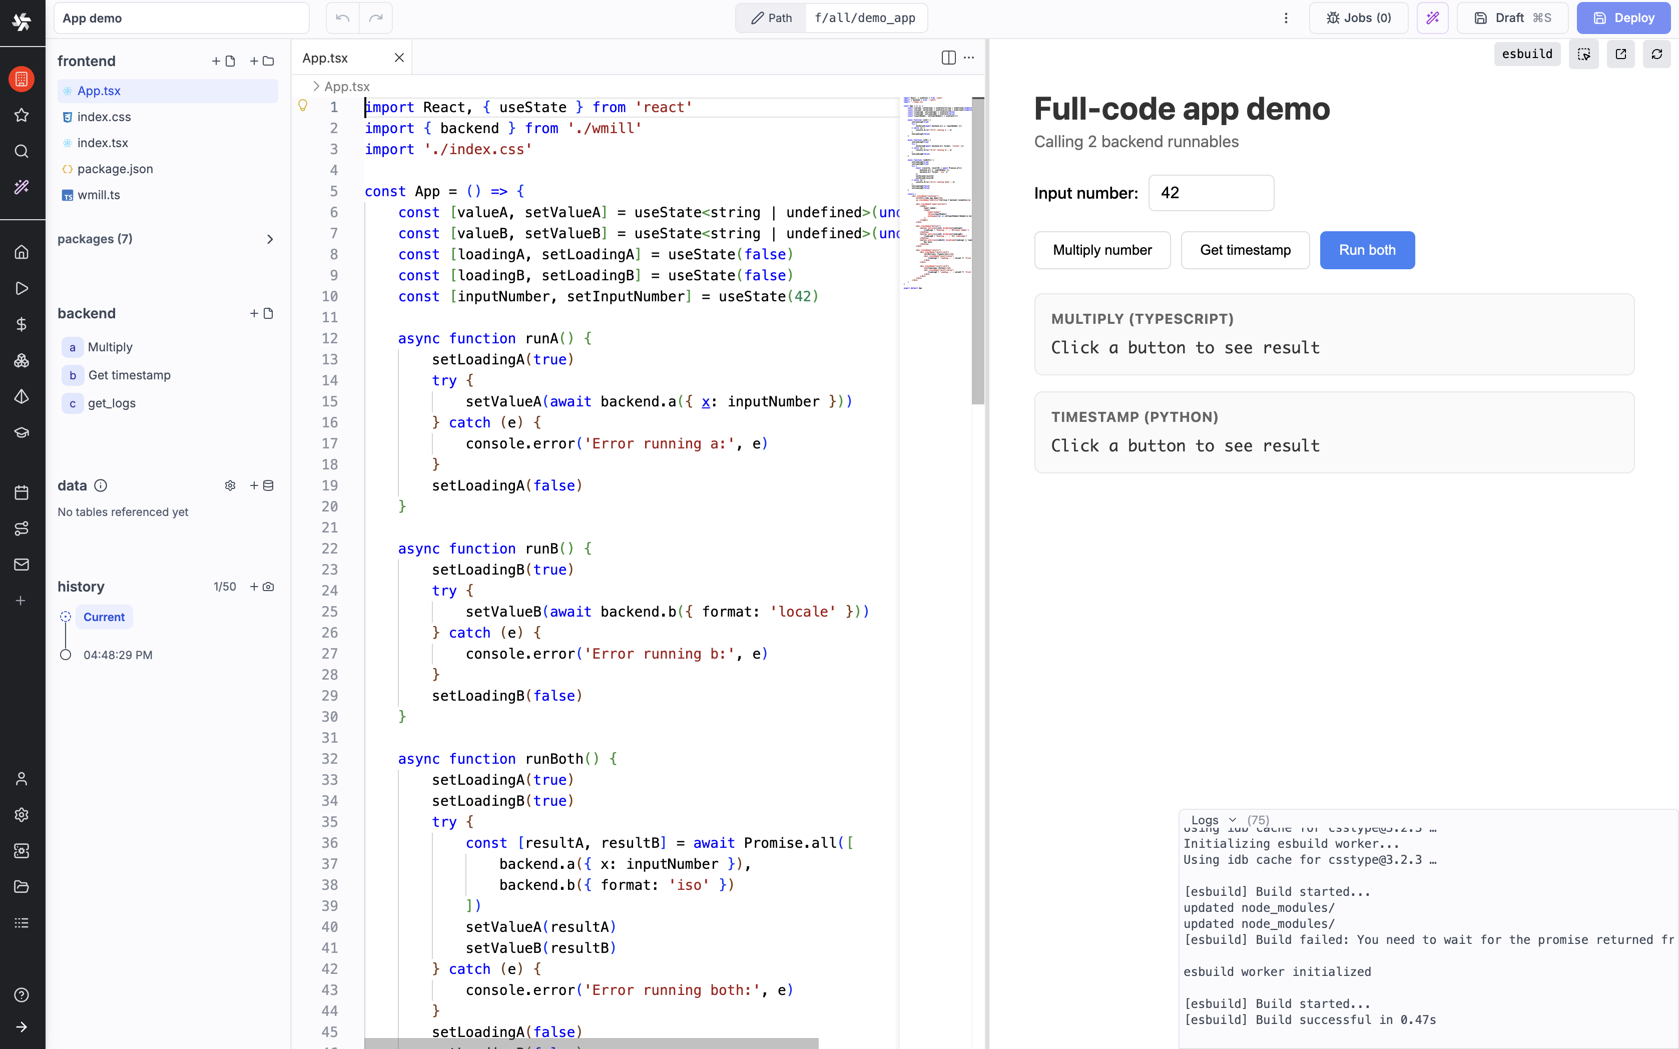The image size is (1679, 1049).
Task: Click the split editor pane icon
Action: pyautogui.click(x=948, y=58)
